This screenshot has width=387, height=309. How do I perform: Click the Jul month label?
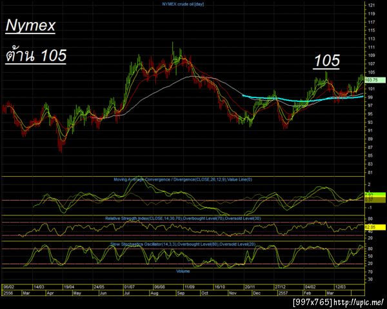point(127,294)
